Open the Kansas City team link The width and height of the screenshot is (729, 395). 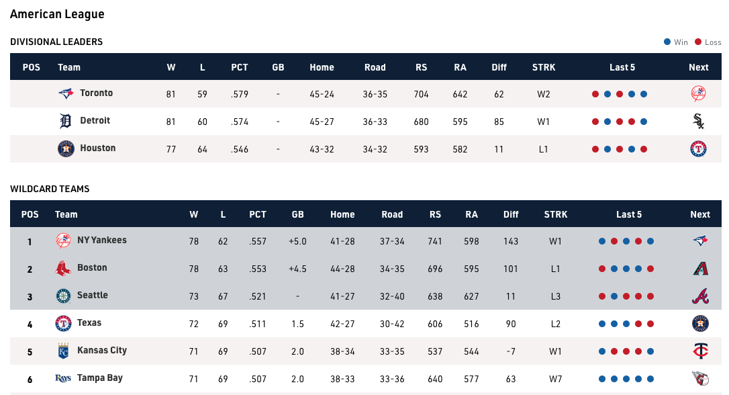click(x=101, y=351)
